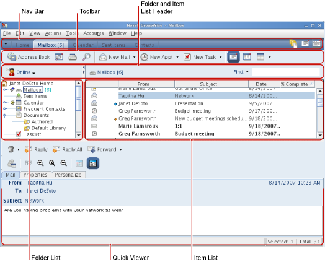325x262 pixels.
Task: Open the Personalize tab in Quick Viewer
Action: point(68,175)
